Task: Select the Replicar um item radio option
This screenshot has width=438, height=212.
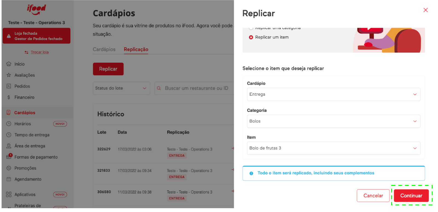Action: coord(251,37)
